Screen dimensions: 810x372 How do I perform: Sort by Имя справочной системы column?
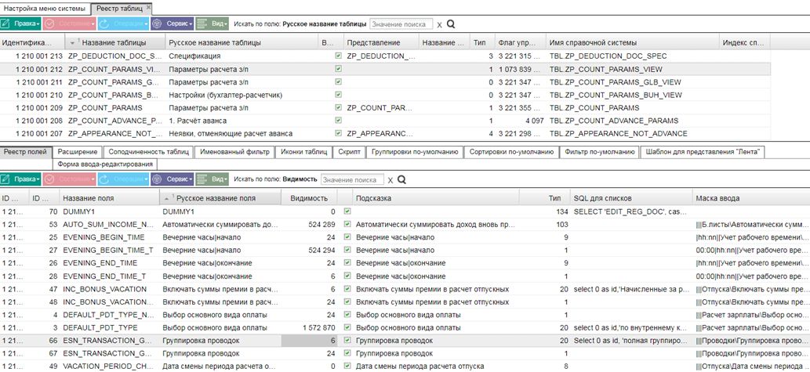(632, 42)
